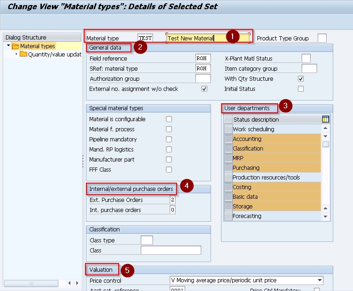Select row marker beside Purchasing
The image size is (353, 291).
[228, 168]
